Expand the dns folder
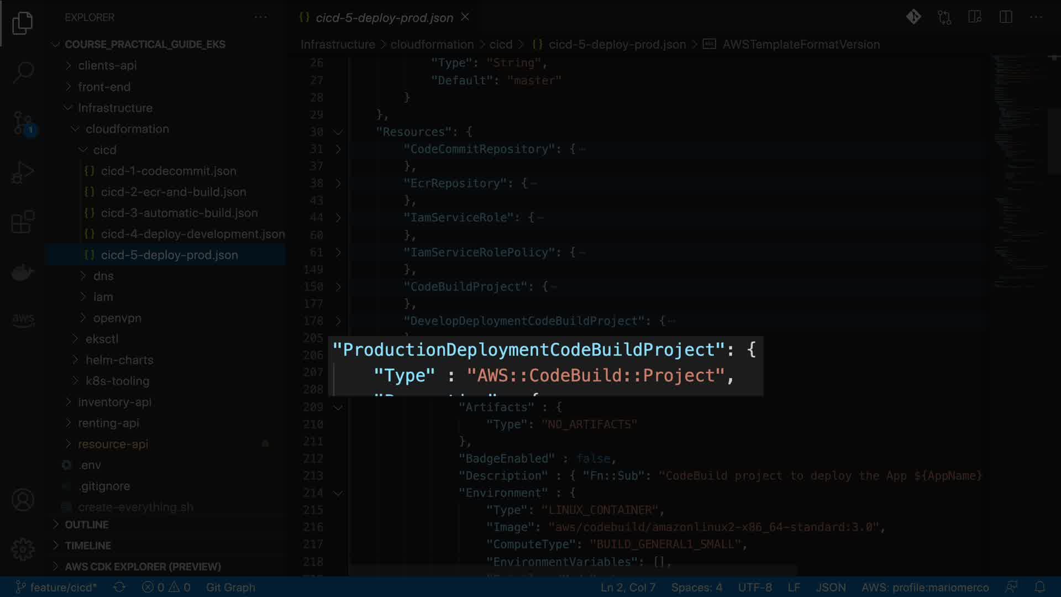This screenshot has height=597, width=1061. coord(103,276)
